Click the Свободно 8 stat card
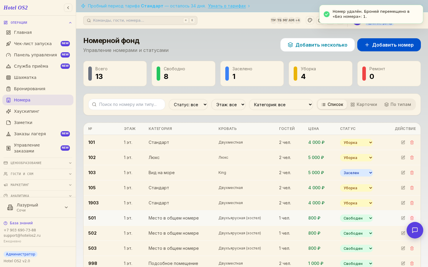Viewport: 428px width, 267px height. [x=183, y=74]
